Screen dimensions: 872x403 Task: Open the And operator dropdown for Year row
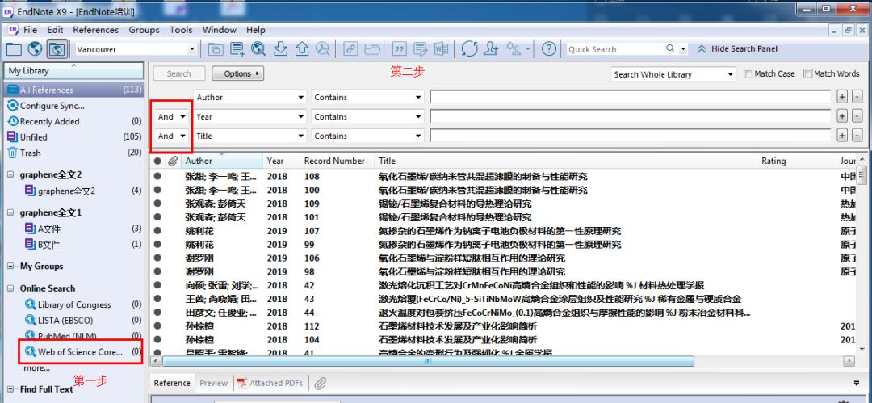[182, 116]
